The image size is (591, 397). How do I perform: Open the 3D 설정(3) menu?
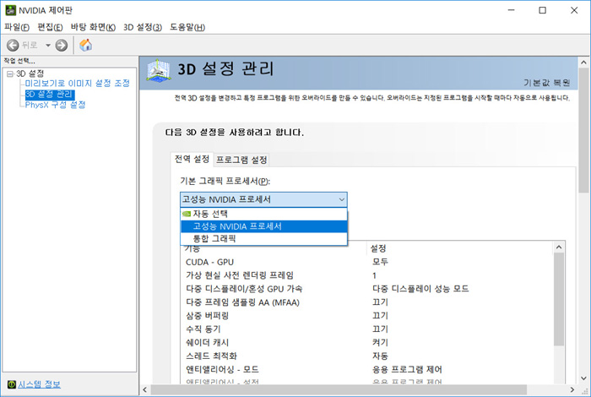click(x=143, y=27)
